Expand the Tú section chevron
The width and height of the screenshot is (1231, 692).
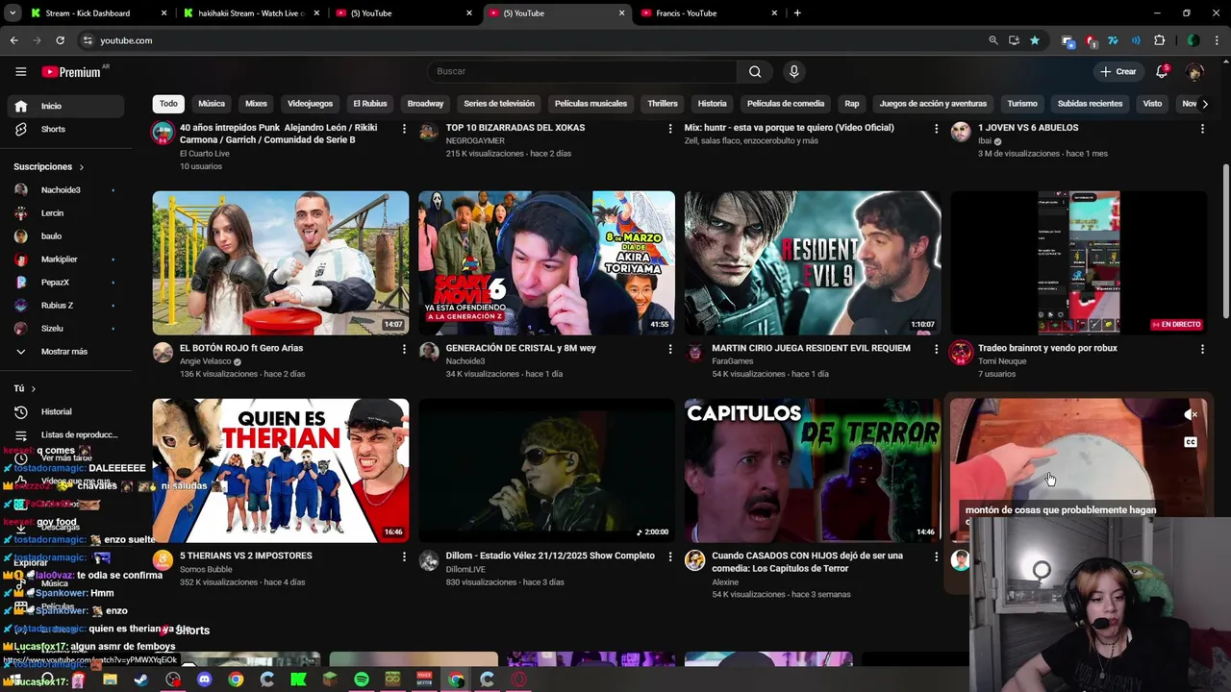33,388
